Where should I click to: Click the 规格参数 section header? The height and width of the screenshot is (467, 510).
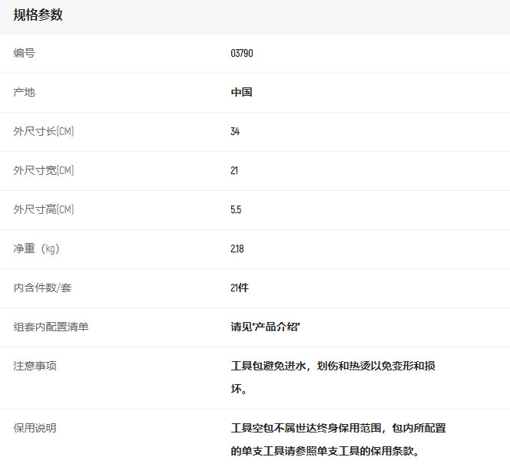38,15
